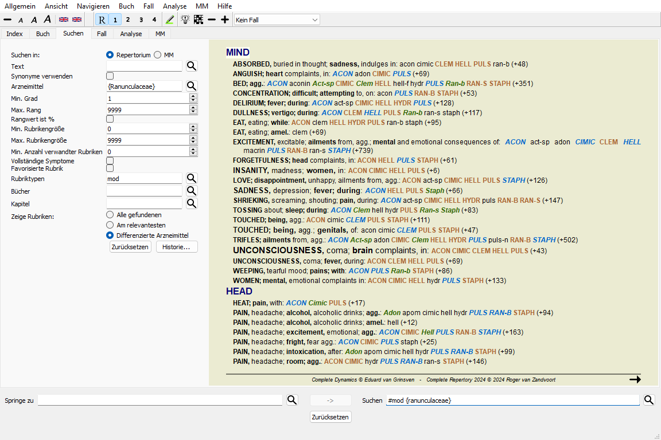Select Alle gefundenen radio option
This screenshot has height=440, width=661.
point(110,214)
